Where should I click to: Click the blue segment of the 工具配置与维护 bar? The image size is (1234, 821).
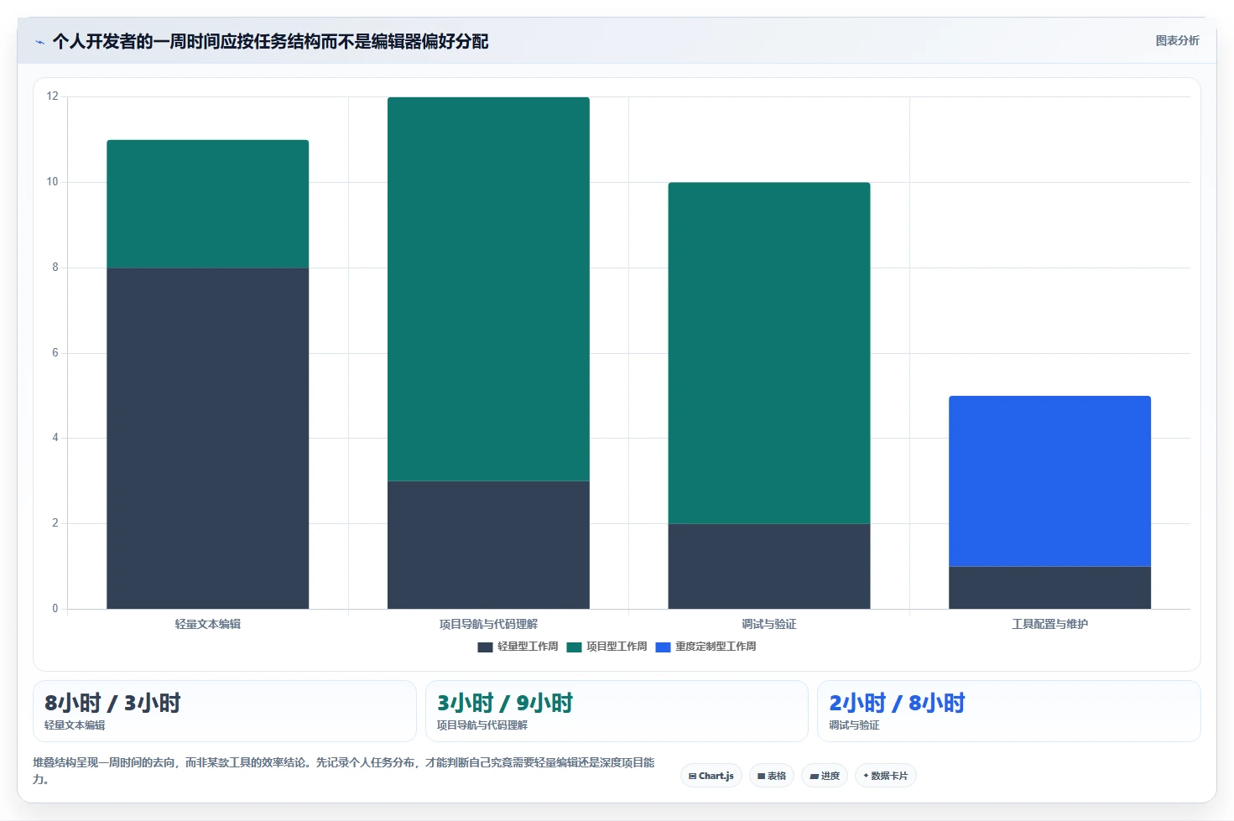click(1049, 481)
